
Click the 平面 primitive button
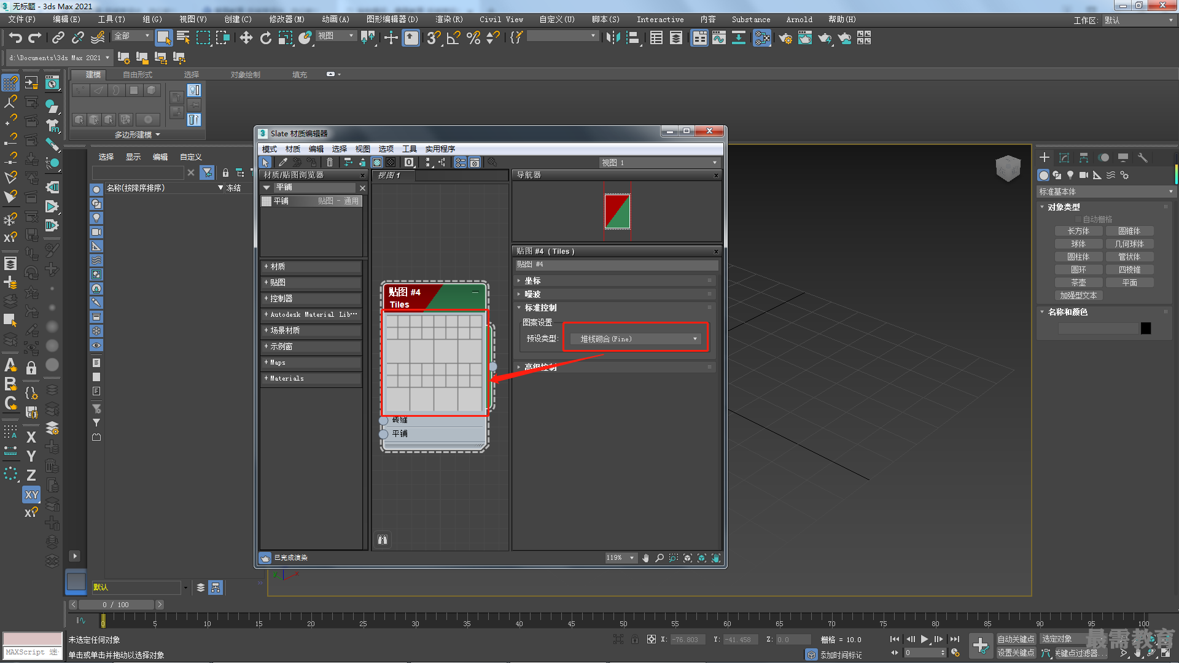click(1130, 282)
